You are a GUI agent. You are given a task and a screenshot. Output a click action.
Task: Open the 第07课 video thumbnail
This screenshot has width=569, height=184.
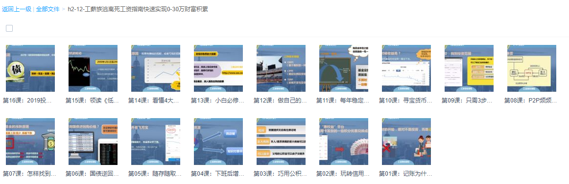click(30, 142)
